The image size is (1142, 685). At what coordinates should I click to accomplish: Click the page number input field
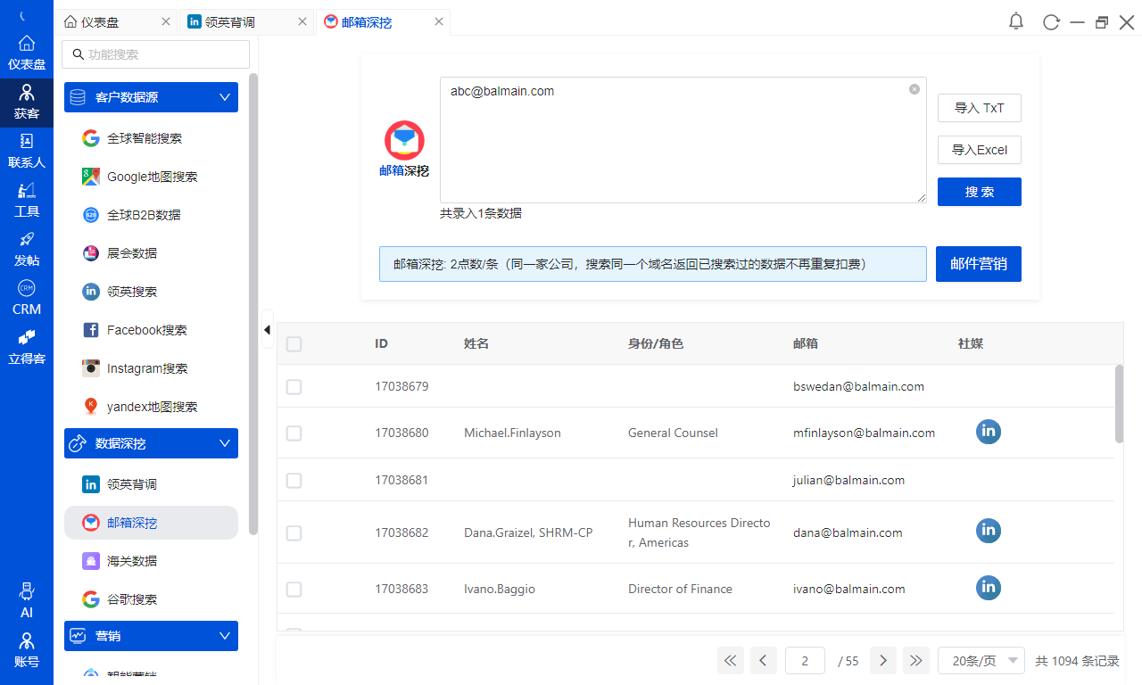805,660
